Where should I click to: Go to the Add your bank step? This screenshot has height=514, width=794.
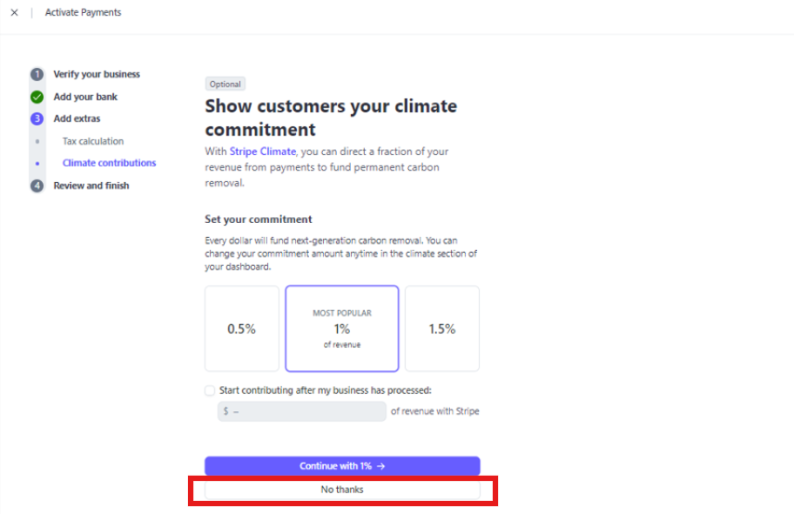pyautogui.click(x=85, y=97)
